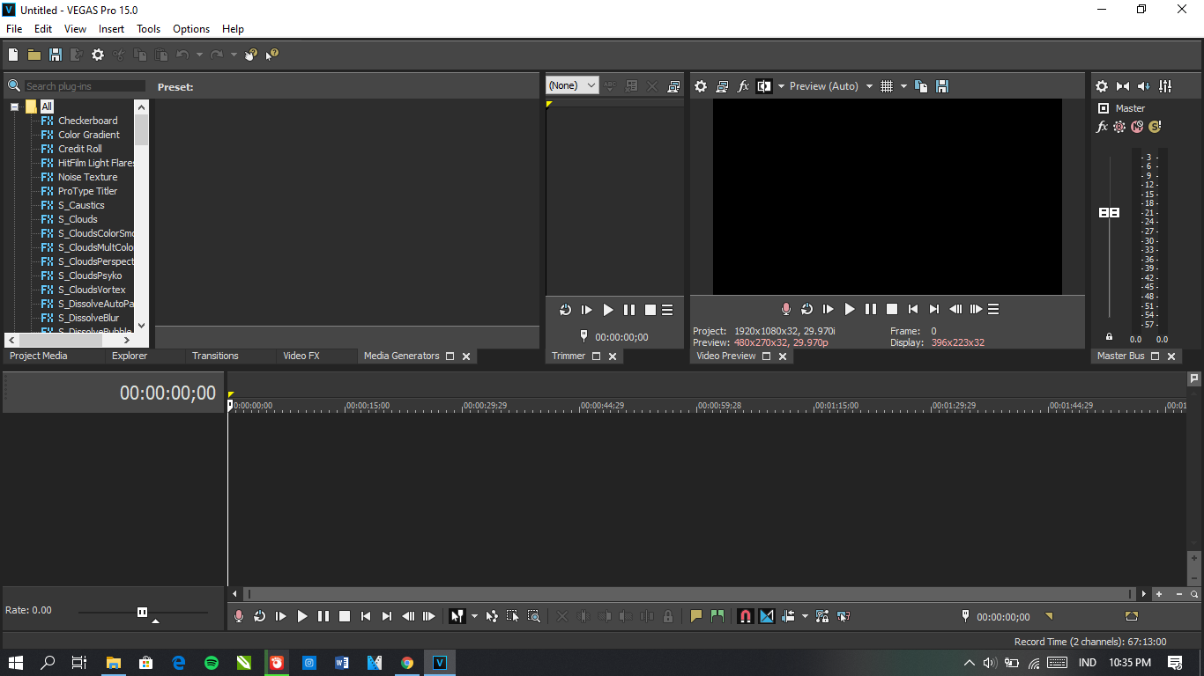Click the Overlays grid icon in preview
Viewport: 1204px width, 676px height.
click(887, 86)
